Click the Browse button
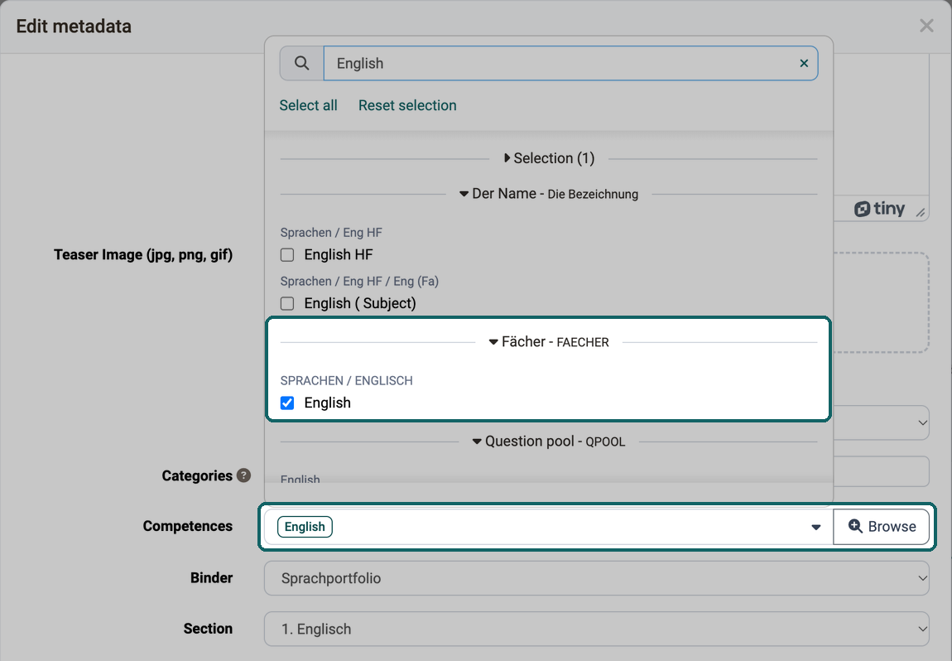Viewport: 952px width, 661px height. (881, 527)
